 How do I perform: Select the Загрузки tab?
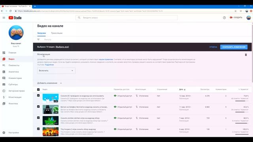click(x=42, y=33)
